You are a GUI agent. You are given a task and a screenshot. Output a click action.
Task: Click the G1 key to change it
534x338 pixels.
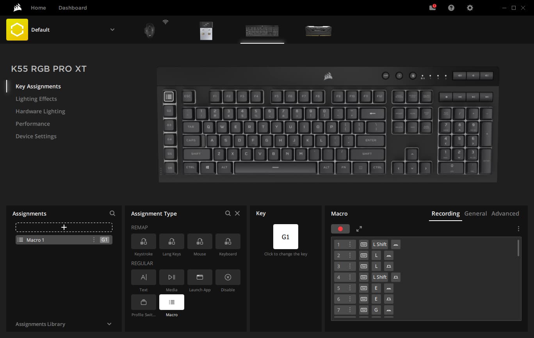point(286,237)
